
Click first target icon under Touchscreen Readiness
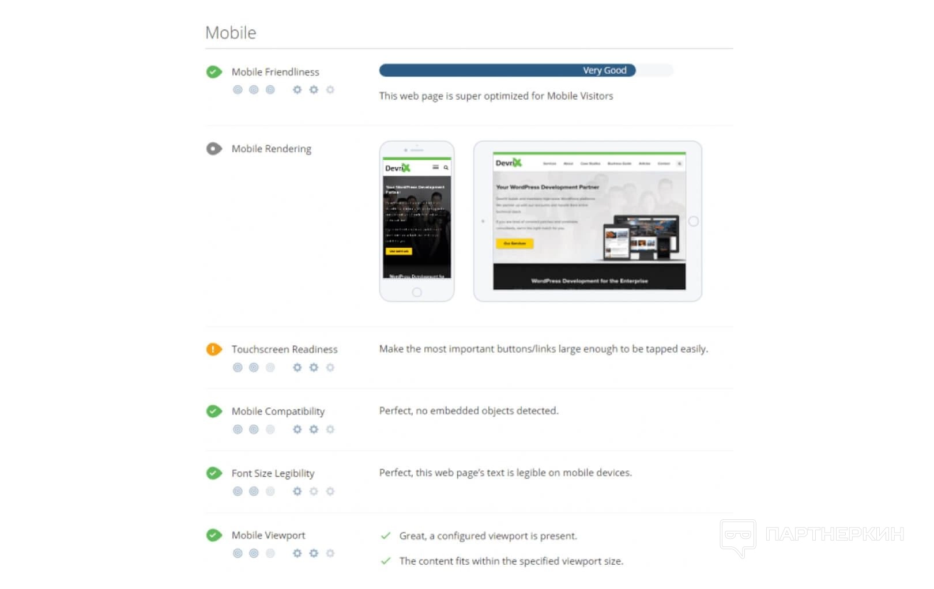tap(238, 368)
